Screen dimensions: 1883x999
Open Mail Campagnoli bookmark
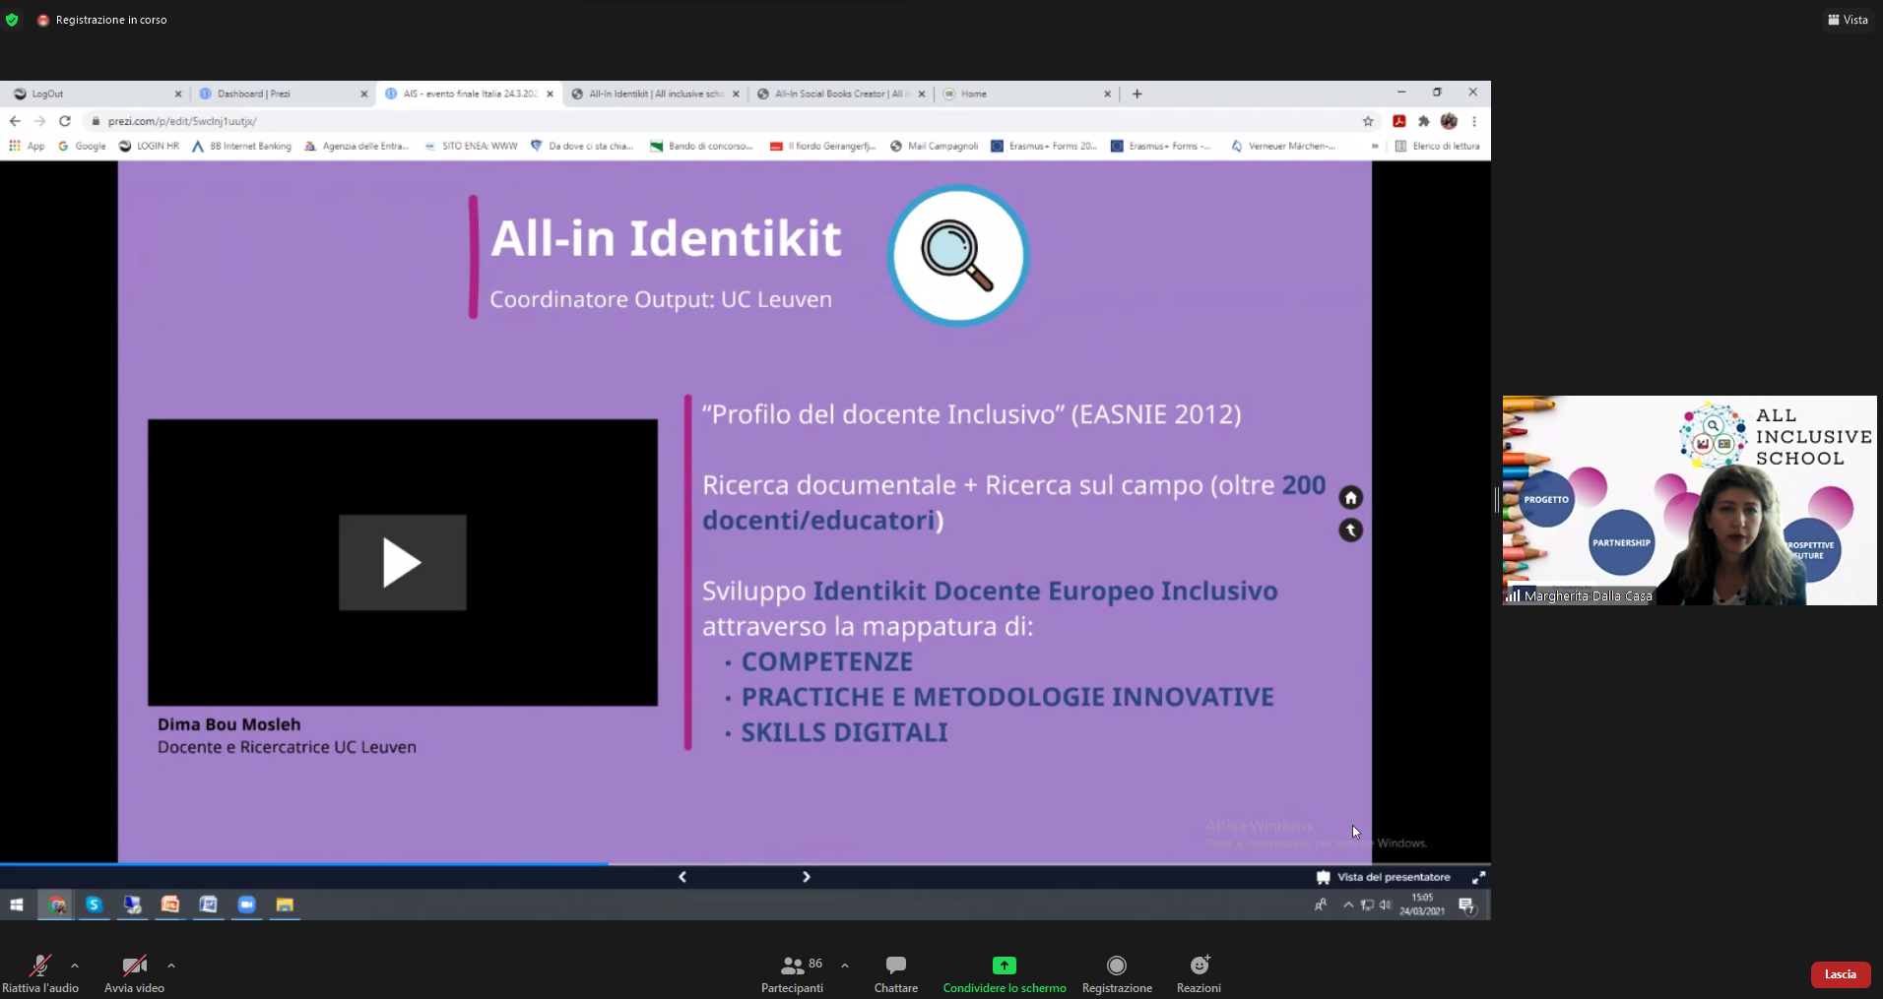pyautogui.click(x=934, y=146)
